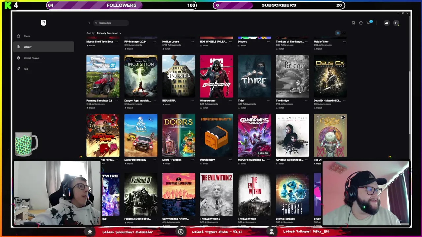The image size is (422, 237).
Task: Open the friends list icon
Action: click(x=387, y=23)
